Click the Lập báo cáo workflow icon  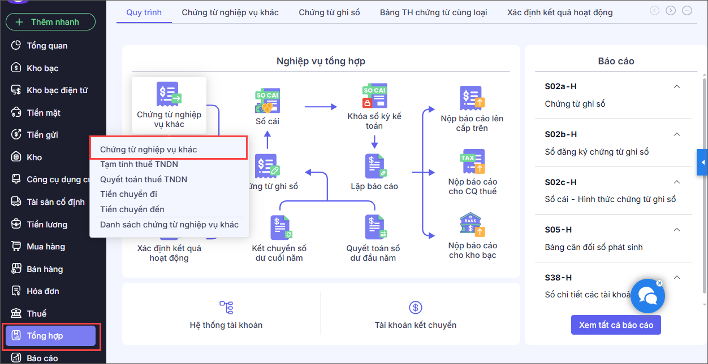tap(374, 166)
